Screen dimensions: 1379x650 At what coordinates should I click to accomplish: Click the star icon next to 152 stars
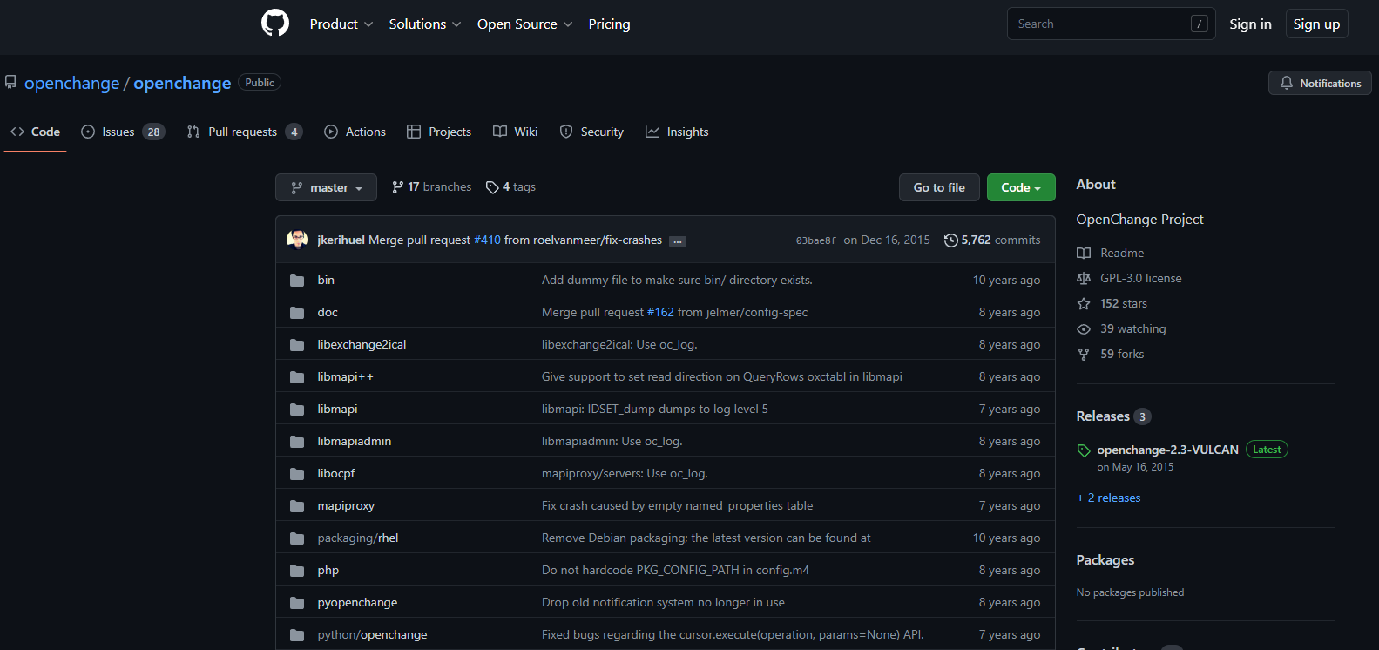tap(1084, 304)
